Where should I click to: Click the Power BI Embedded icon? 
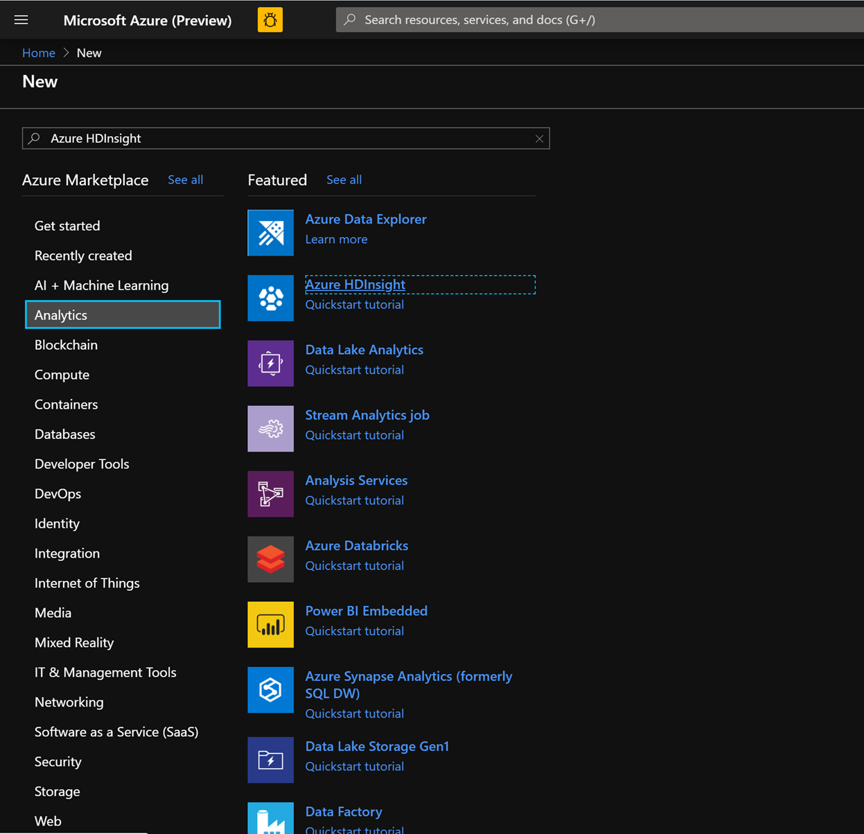tap(271, 625)
